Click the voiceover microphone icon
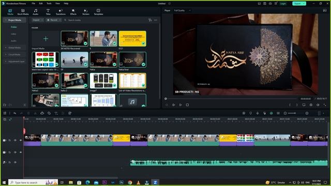The height and width of the screenshot is (186, 331). 258,113
